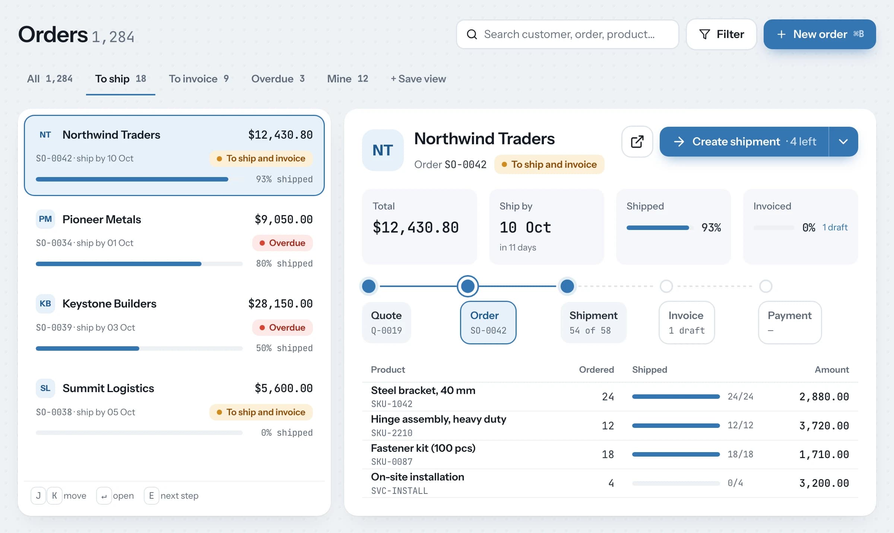
Task: Show the Overdue tab
Action: pos(278,79)
